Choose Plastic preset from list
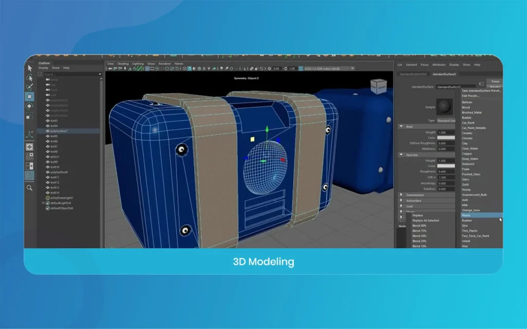 [481, 215]
